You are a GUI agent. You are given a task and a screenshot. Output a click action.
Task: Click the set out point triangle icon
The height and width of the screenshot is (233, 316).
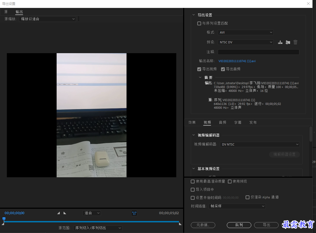(x=65, y=213)
